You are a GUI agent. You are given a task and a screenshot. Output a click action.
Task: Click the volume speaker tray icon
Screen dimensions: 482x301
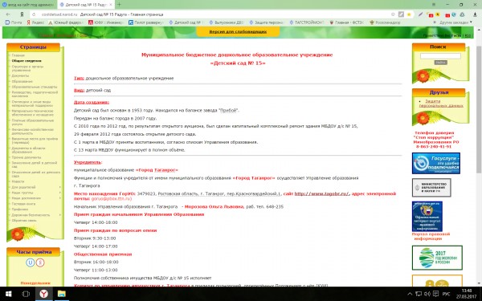coord(427,294)
